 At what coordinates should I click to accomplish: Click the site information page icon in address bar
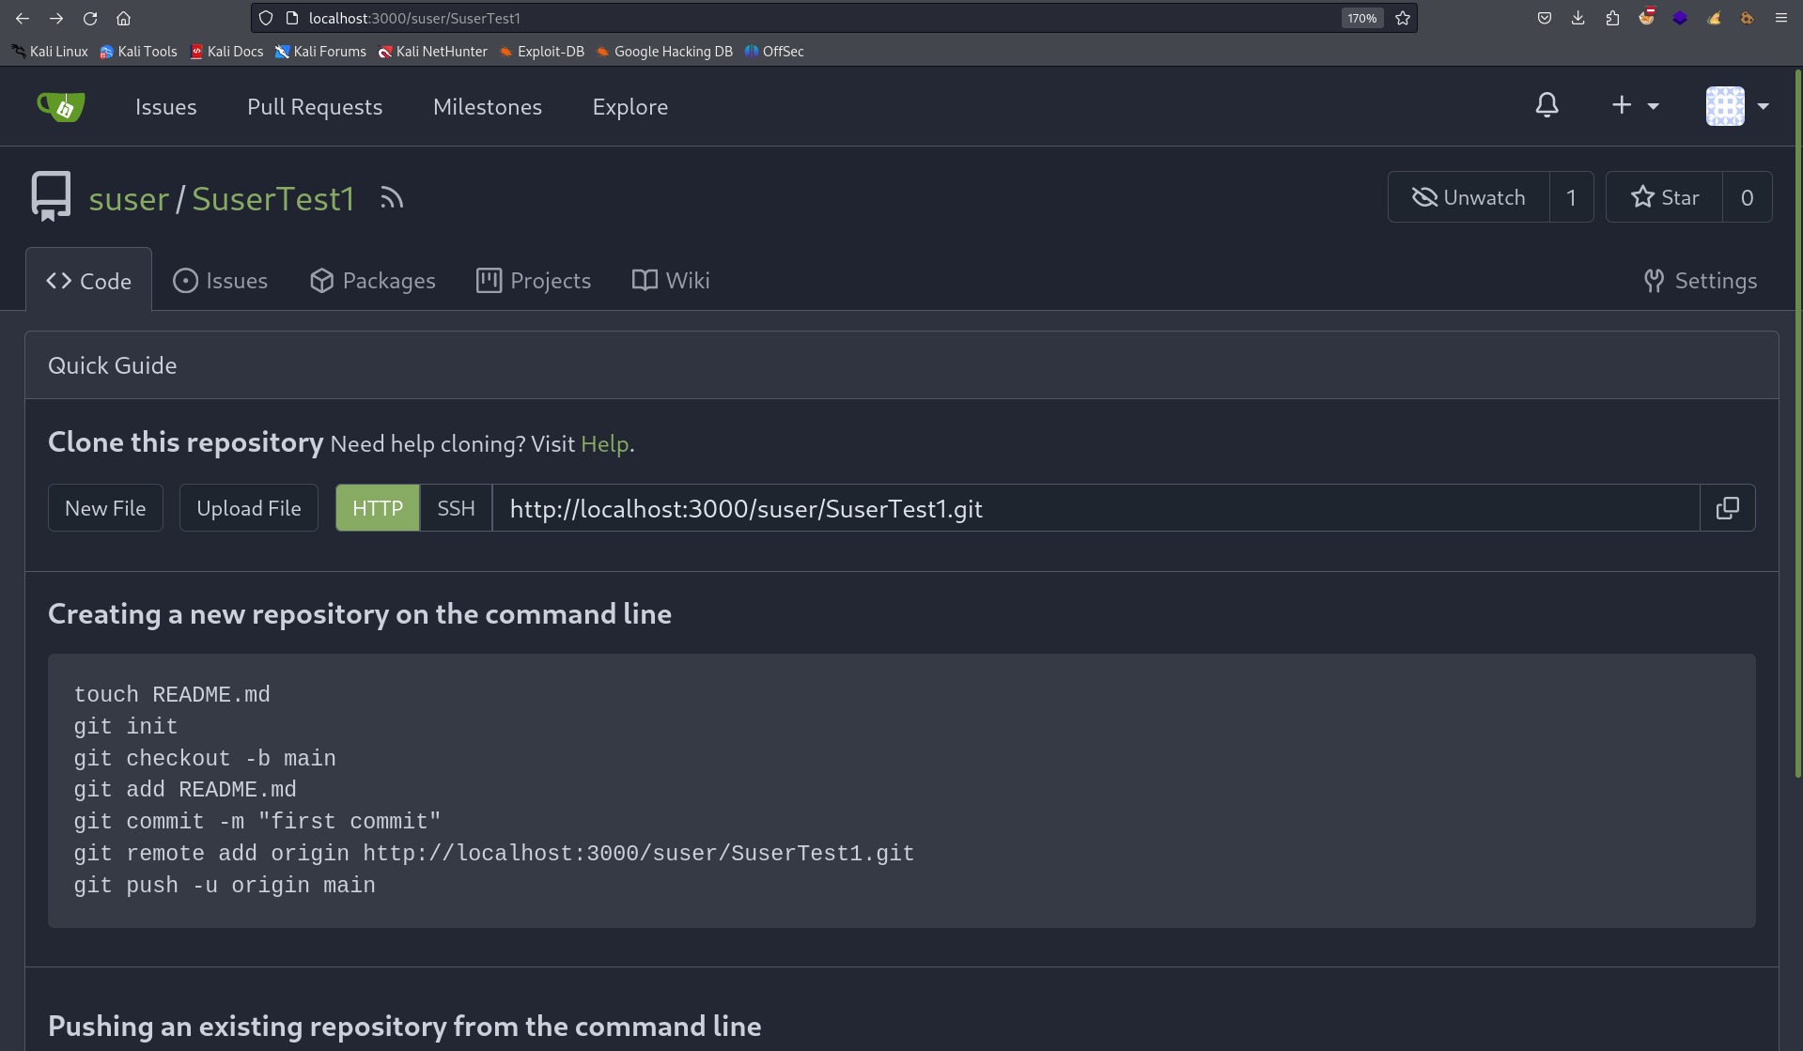(292, 18)
